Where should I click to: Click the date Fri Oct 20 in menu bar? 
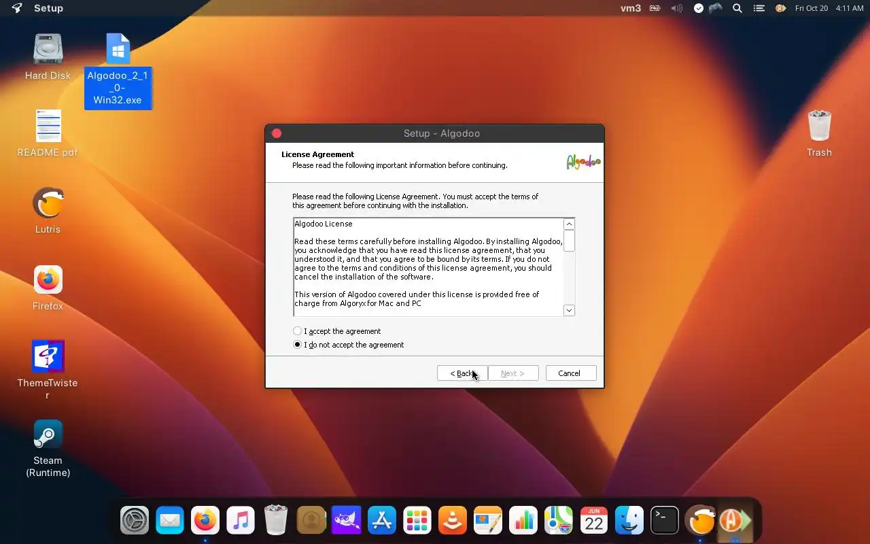click(812, 8)
